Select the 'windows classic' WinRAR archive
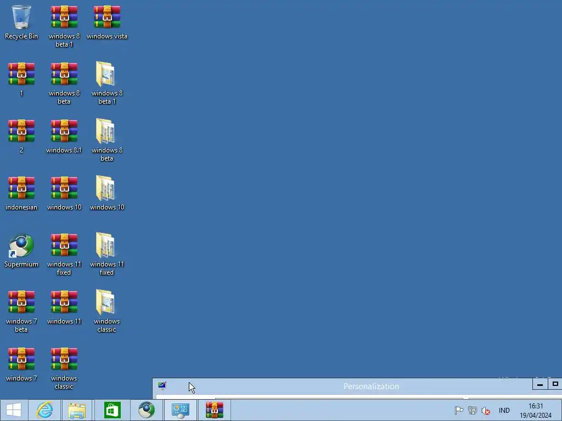This screenshot has width=562, height=421. (64, 368)
